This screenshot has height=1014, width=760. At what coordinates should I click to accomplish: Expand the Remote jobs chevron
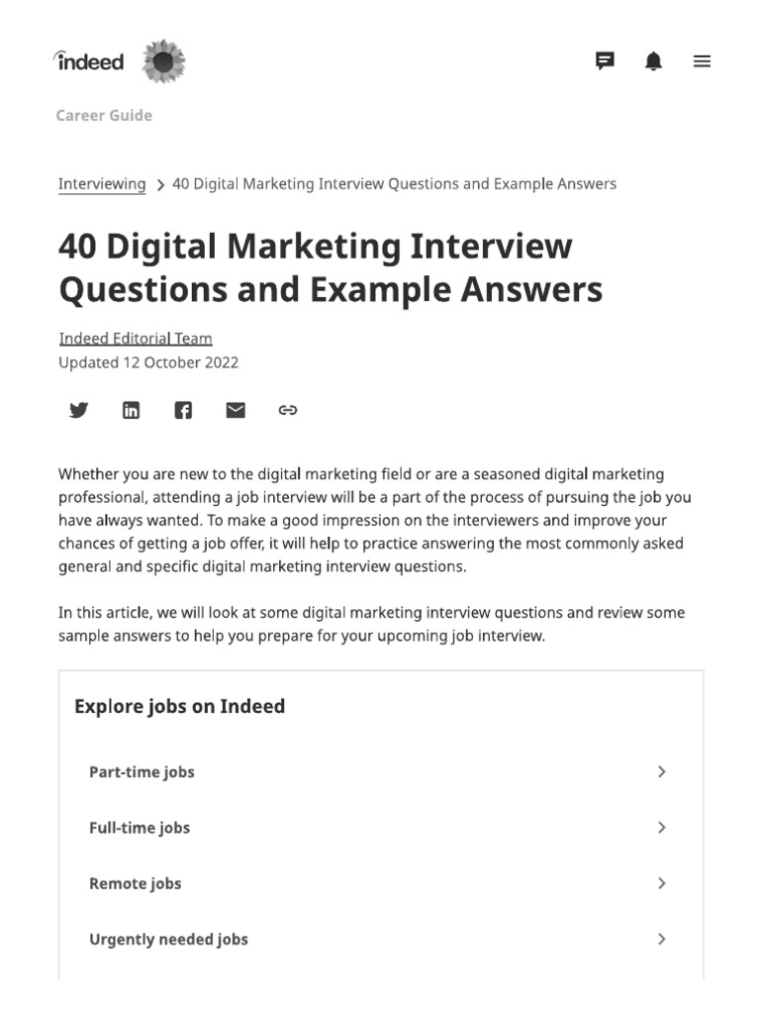click(x=662, y=883)
